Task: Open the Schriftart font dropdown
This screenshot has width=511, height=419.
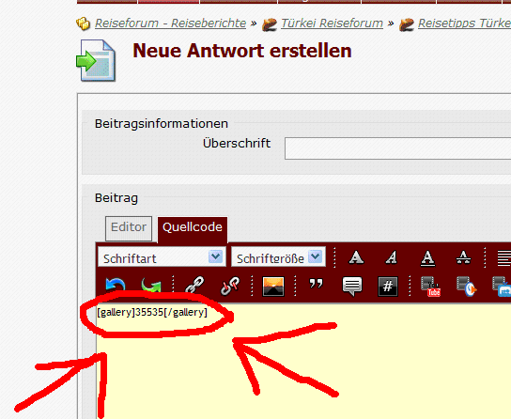Action: tap(162, 256)
